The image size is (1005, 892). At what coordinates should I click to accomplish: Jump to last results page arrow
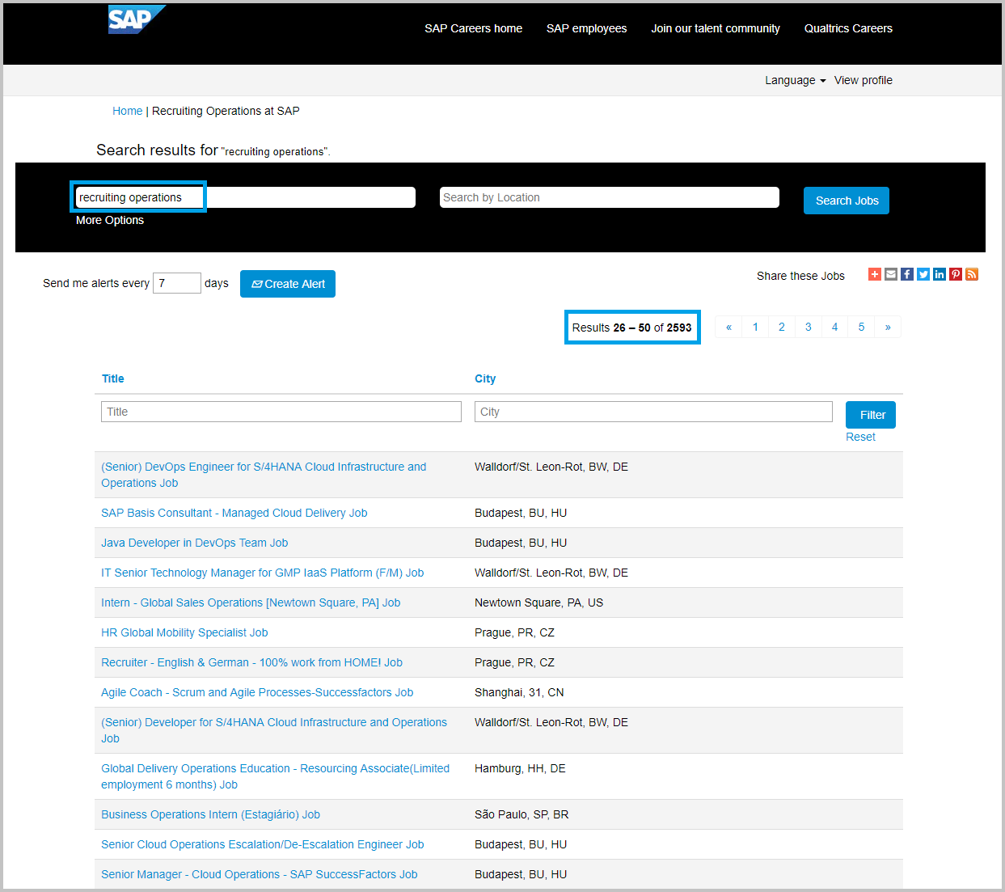(x=888, y=327)
